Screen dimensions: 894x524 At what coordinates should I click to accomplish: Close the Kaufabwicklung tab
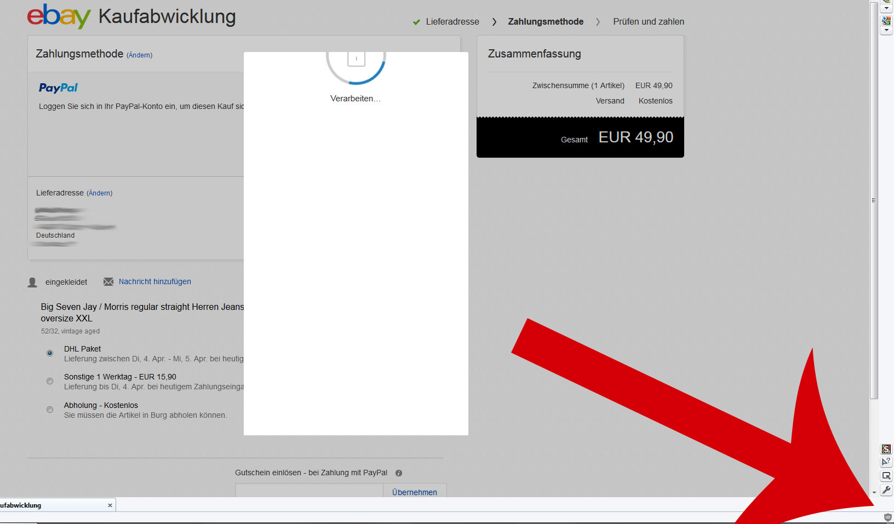point(110,505)
